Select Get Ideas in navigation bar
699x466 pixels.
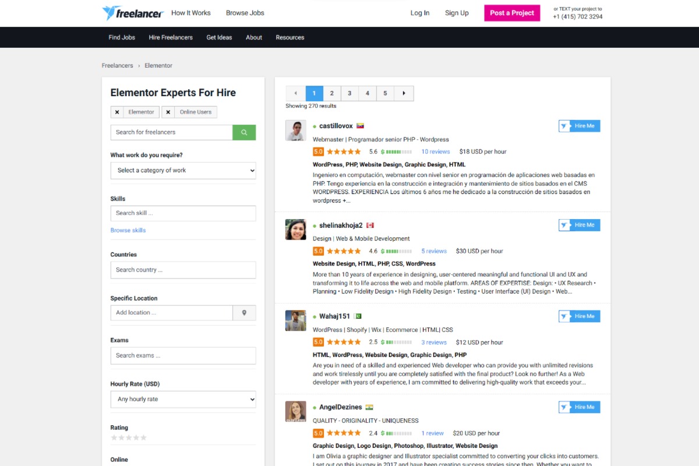[x=219, y=37]
